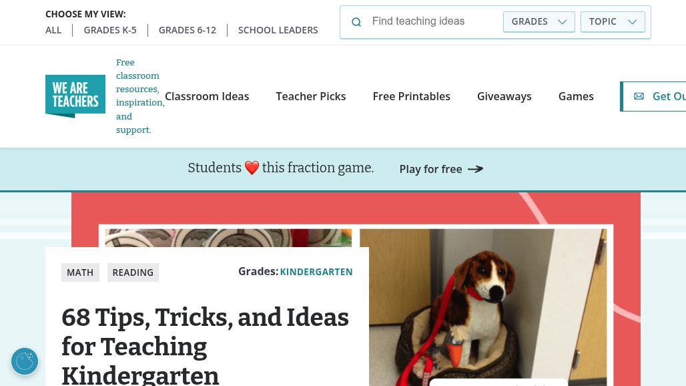Open the Classroom Ideas menu

point(207,96)
